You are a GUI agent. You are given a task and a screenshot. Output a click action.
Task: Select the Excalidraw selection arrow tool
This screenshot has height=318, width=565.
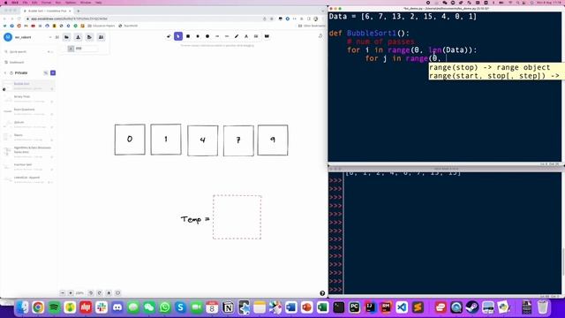(178, 36)
